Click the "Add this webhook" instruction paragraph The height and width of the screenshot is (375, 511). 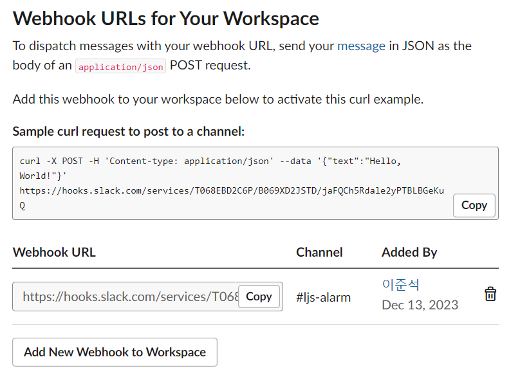218,99
